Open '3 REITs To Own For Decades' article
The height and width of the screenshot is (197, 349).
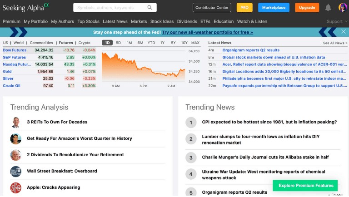coord(57,122)
